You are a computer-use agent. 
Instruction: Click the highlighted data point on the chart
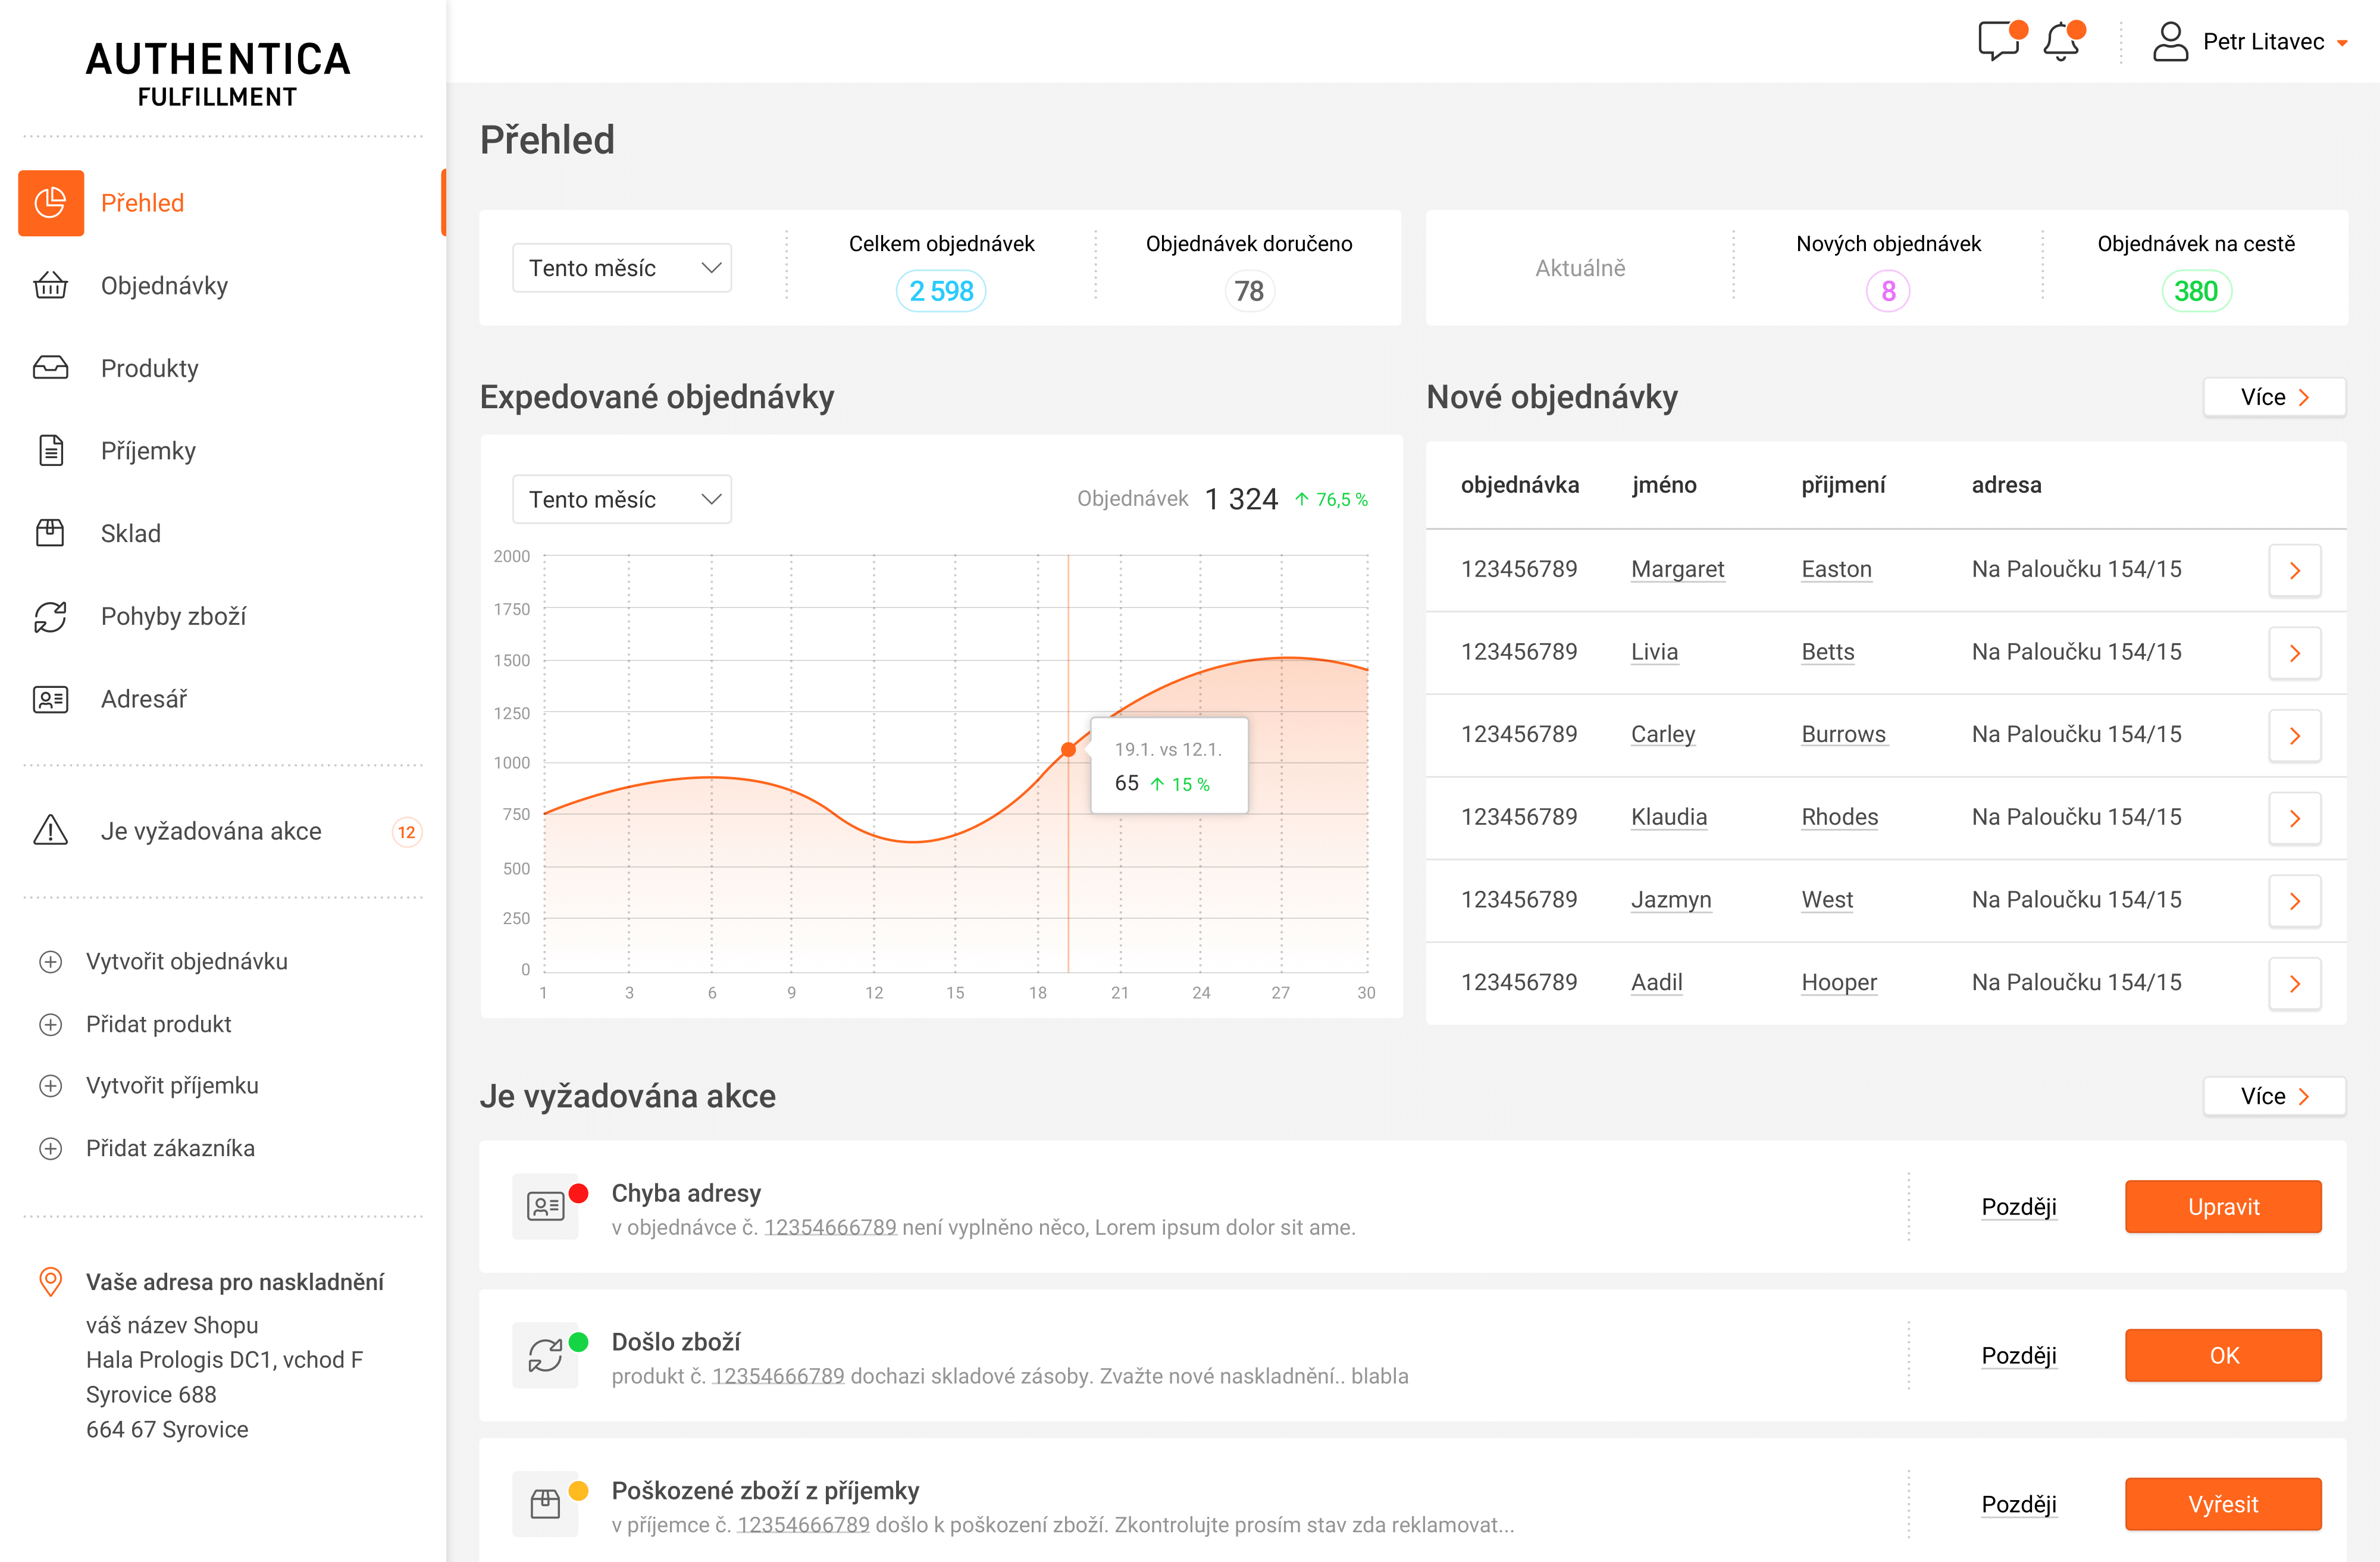coord(1068,750)
